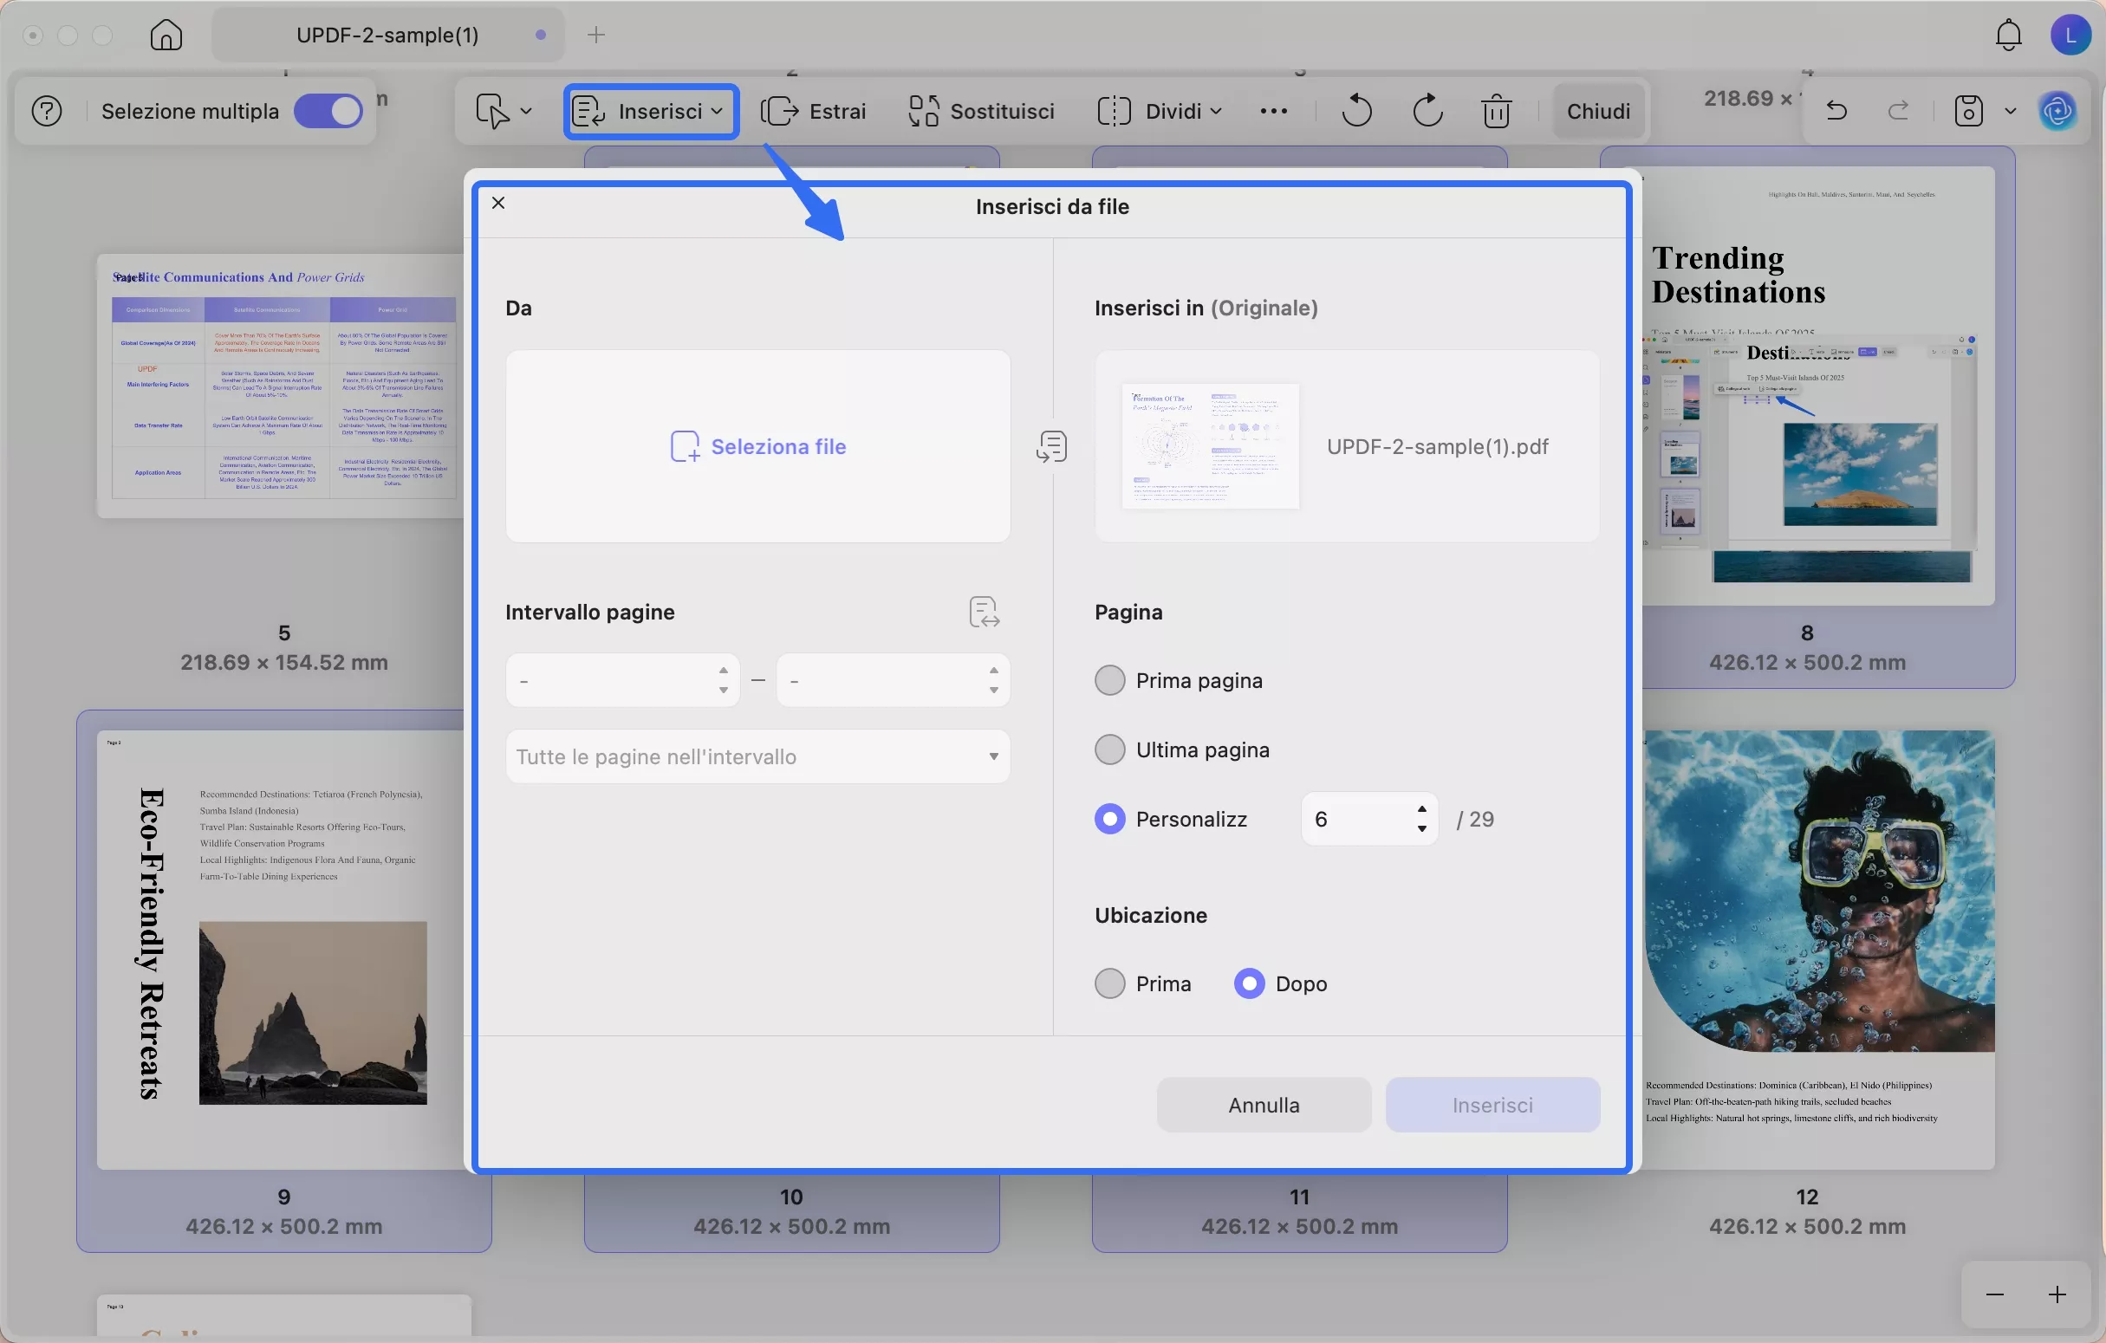Choose the Ultima pagina radio option
The width and height of the screenshot is (2106, 1343).
1110,749
